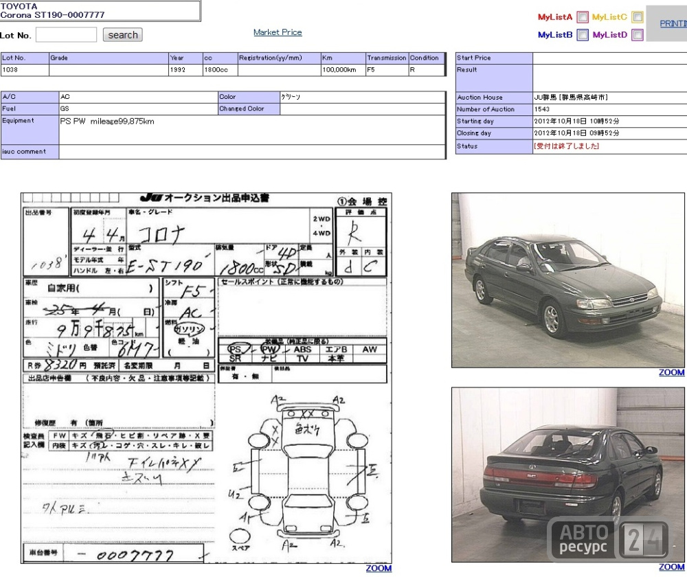Viewport: 687px width, 577px height.
Task: Select transmission value F5
Action: pyautogui.click(x=387, y=70)
